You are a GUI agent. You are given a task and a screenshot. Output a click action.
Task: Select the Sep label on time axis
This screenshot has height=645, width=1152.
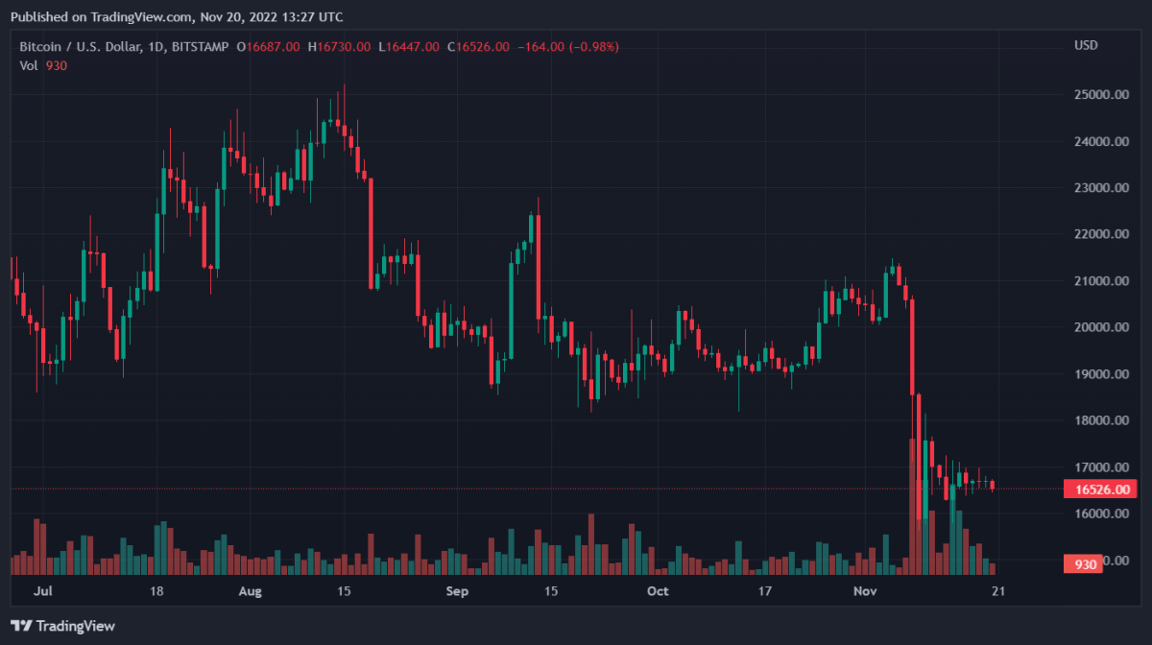coord(457,590)
